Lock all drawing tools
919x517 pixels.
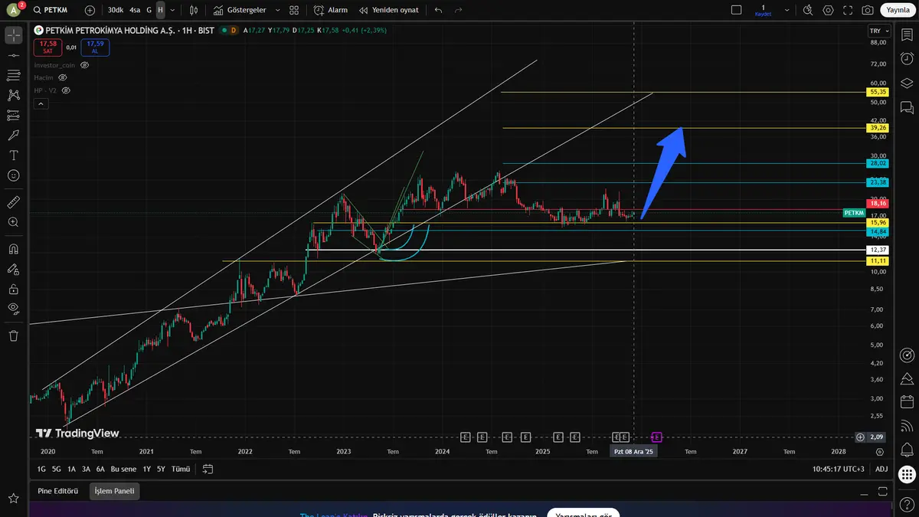13,289
